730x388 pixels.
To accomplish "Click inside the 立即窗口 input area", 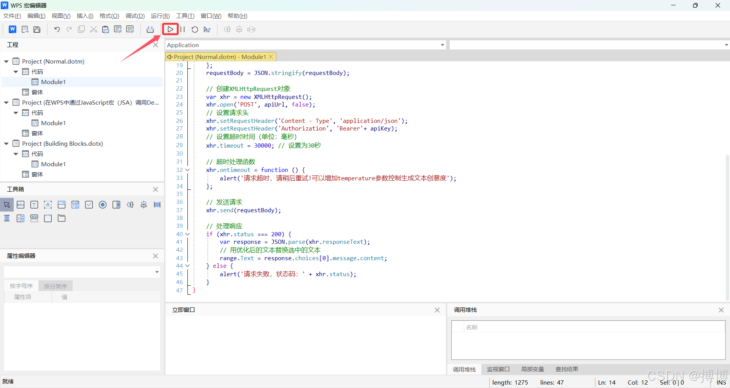I will (306, 345).
